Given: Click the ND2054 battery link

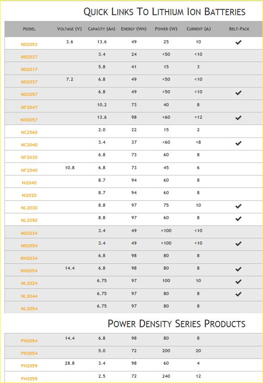Looking at the screenshot, I should pyautogui.click(x=29, y=246).
